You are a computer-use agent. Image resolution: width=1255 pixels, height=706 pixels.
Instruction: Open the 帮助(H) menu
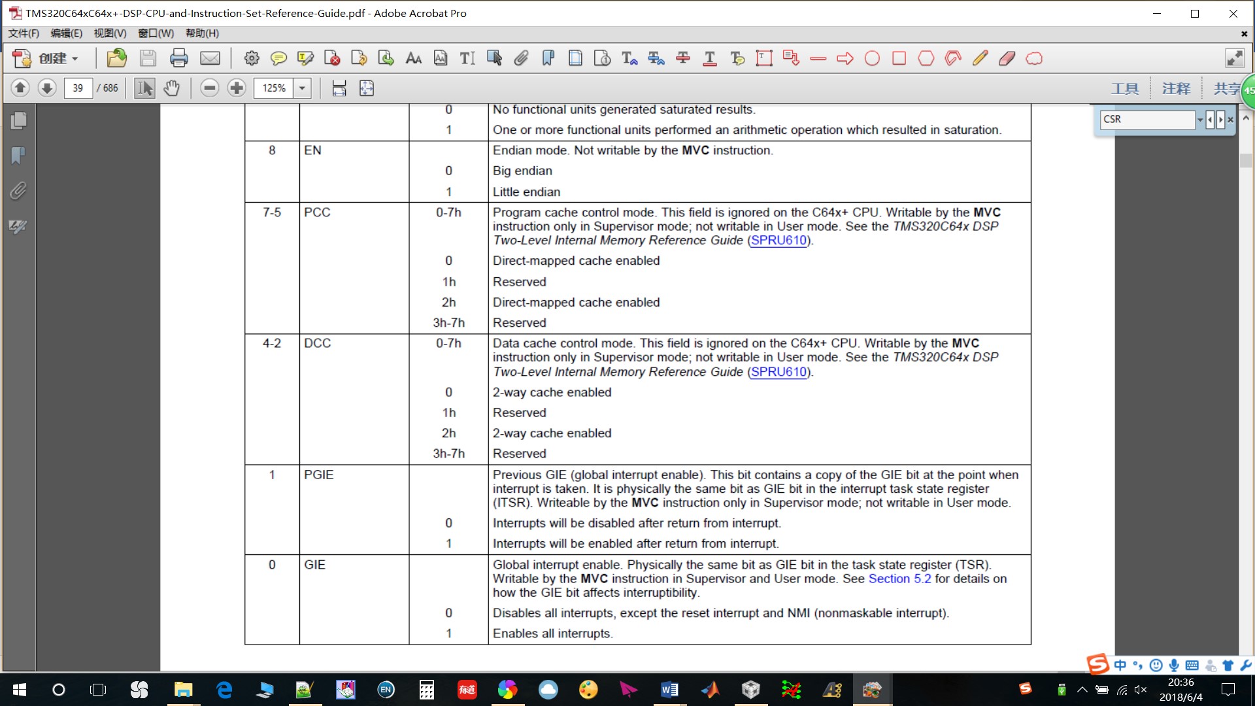point(203,33)
